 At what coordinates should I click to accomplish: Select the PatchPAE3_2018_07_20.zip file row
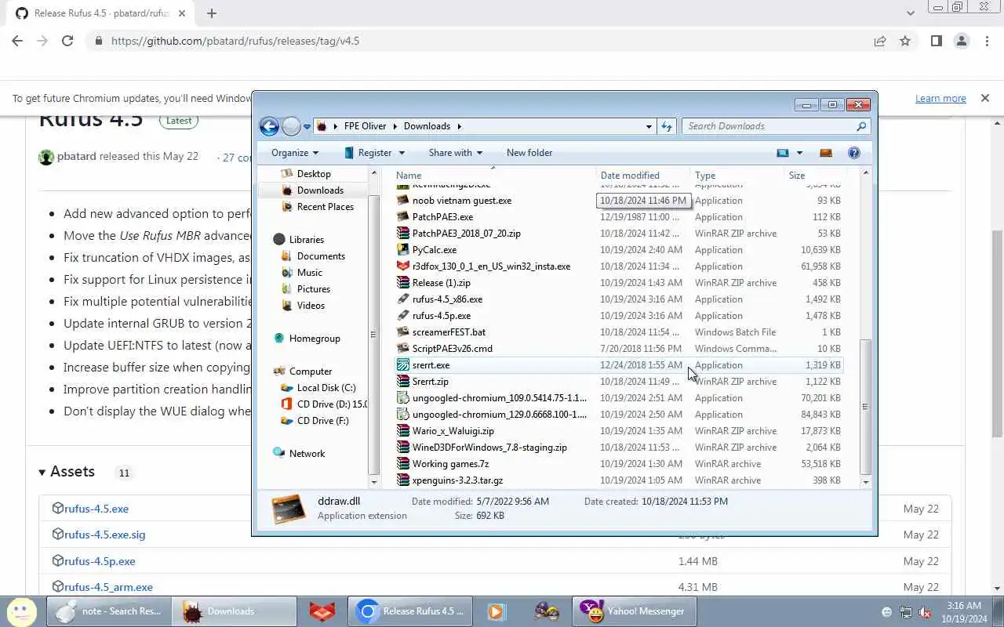click(618, 234)
